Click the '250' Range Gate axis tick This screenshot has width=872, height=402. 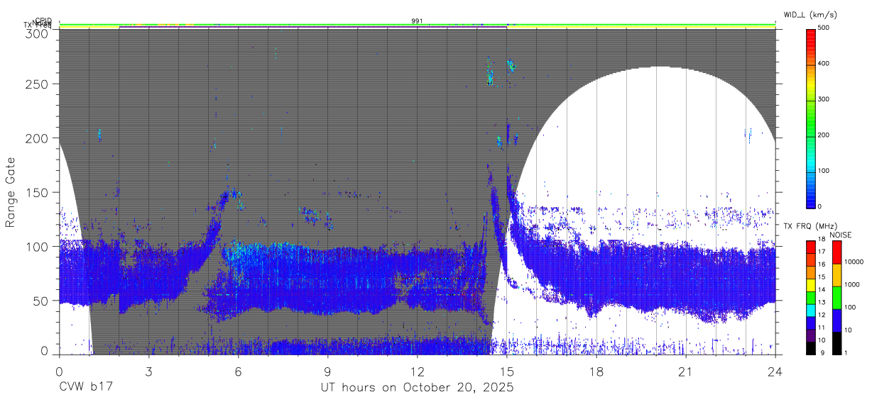[x=36, y=84]
